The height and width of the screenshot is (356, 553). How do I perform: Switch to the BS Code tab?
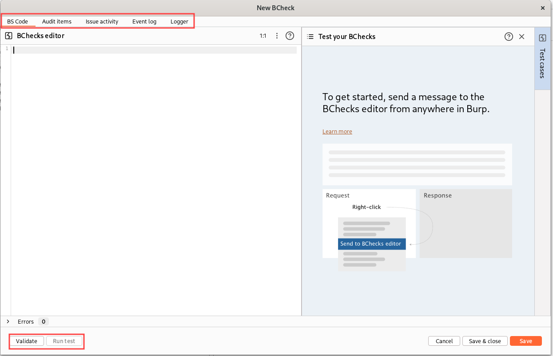[x=18, y=21]
